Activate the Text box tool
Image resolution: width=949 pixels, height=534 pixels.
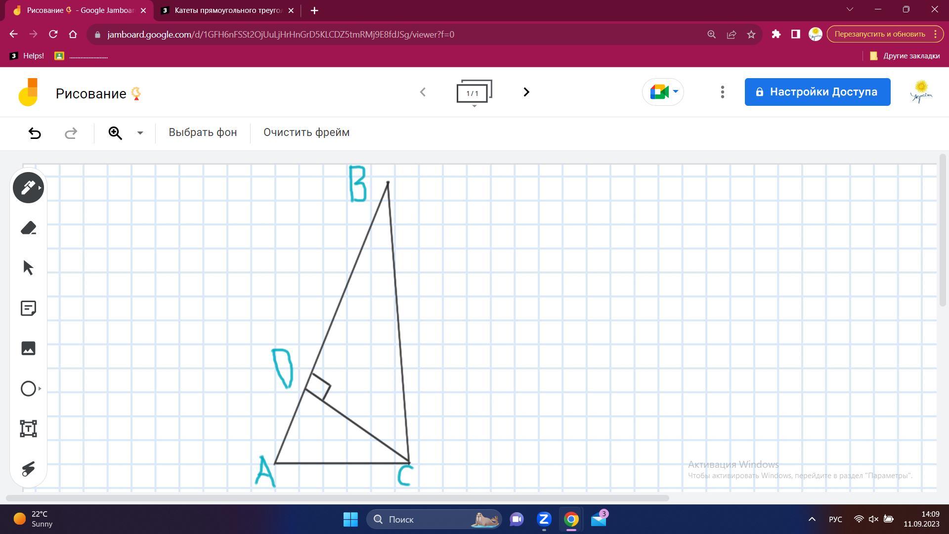(x=28, y=429)
